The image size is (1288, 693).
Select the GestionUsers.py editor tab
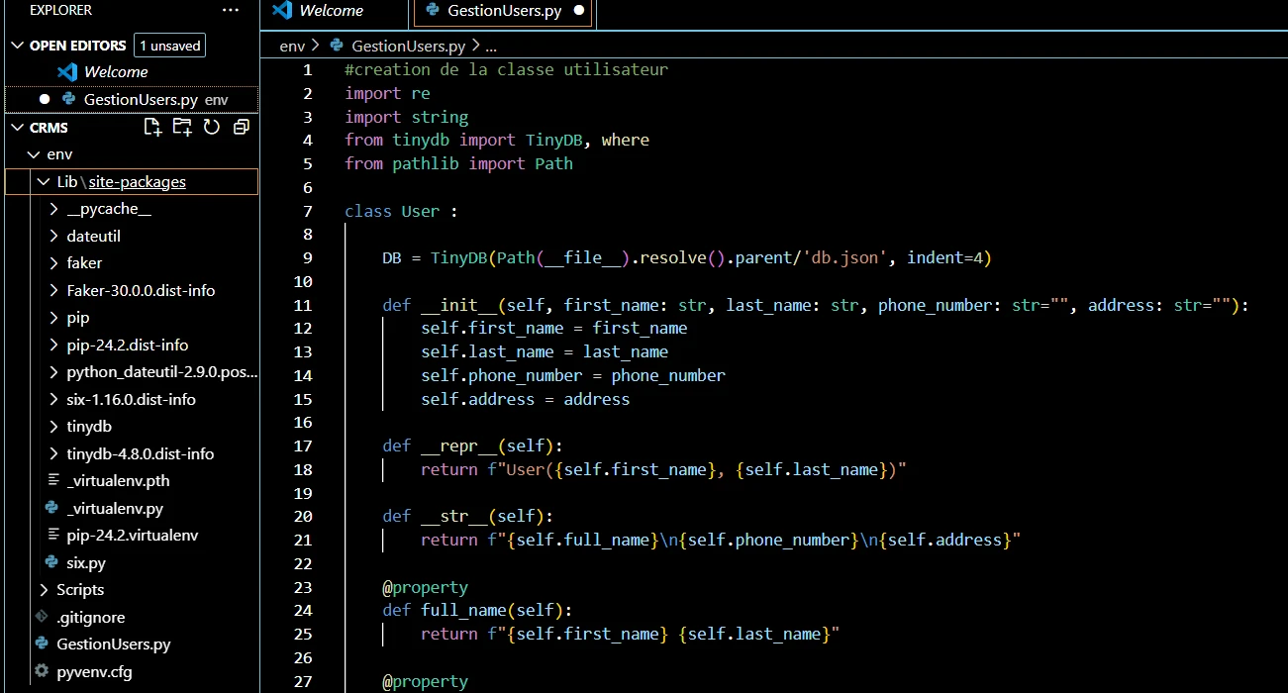tap(504, 11)
